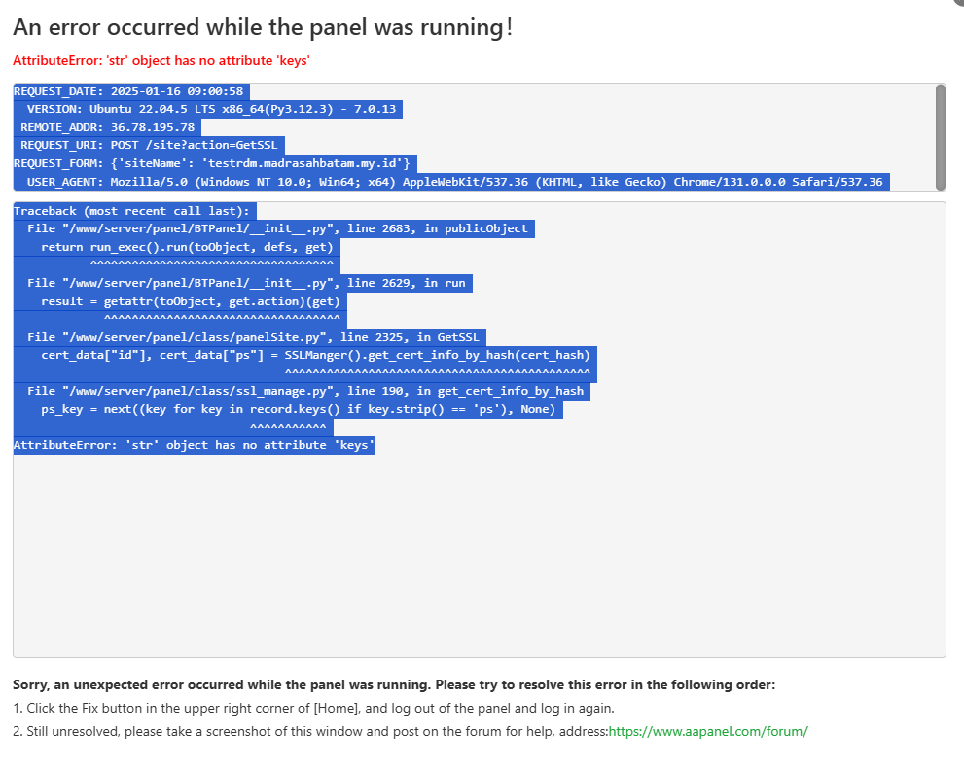Screen dimensions: 964x768
Task: Click the REQUEST_FORM siteName line
Action: coord(214,163)
